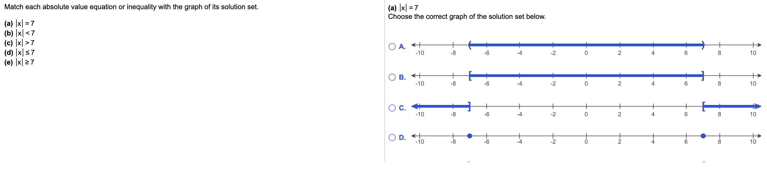Screen dimensions: 767x169
Task: Click equation (e) |x| ≥ 7 in the list
Action: pyautogui.click(x=19, y=63)
